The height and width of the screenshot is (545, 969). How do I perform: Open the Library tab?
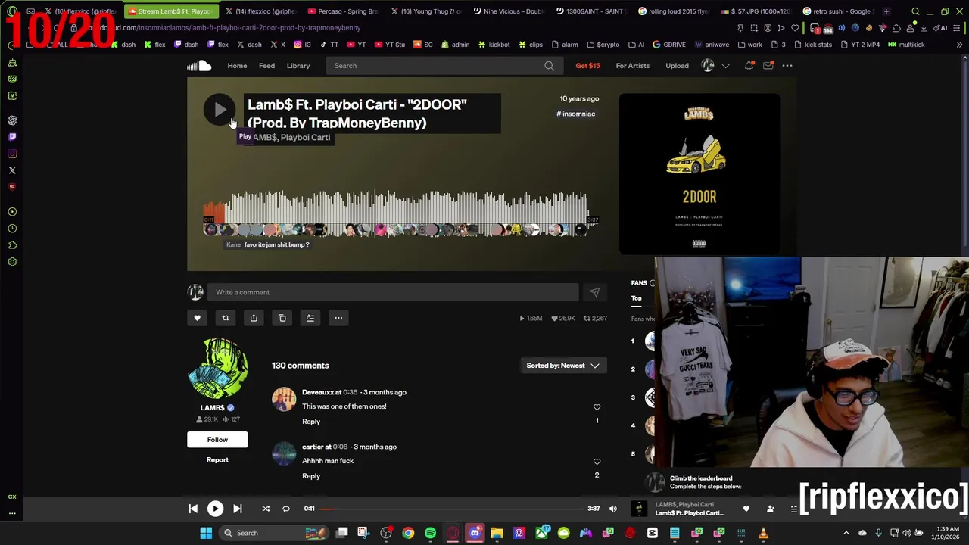coord(298,66)
